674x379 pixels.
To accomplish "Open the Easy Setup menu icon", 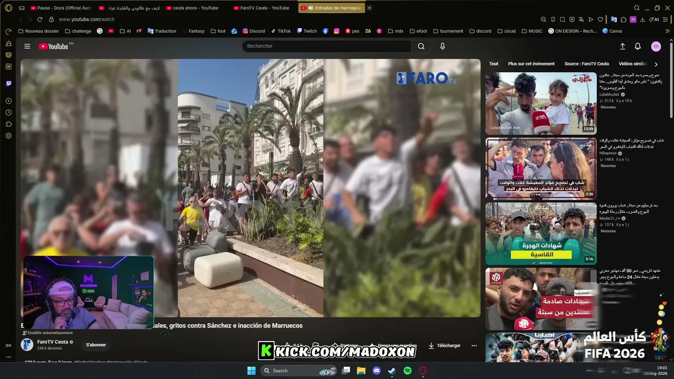I will 667,19.
